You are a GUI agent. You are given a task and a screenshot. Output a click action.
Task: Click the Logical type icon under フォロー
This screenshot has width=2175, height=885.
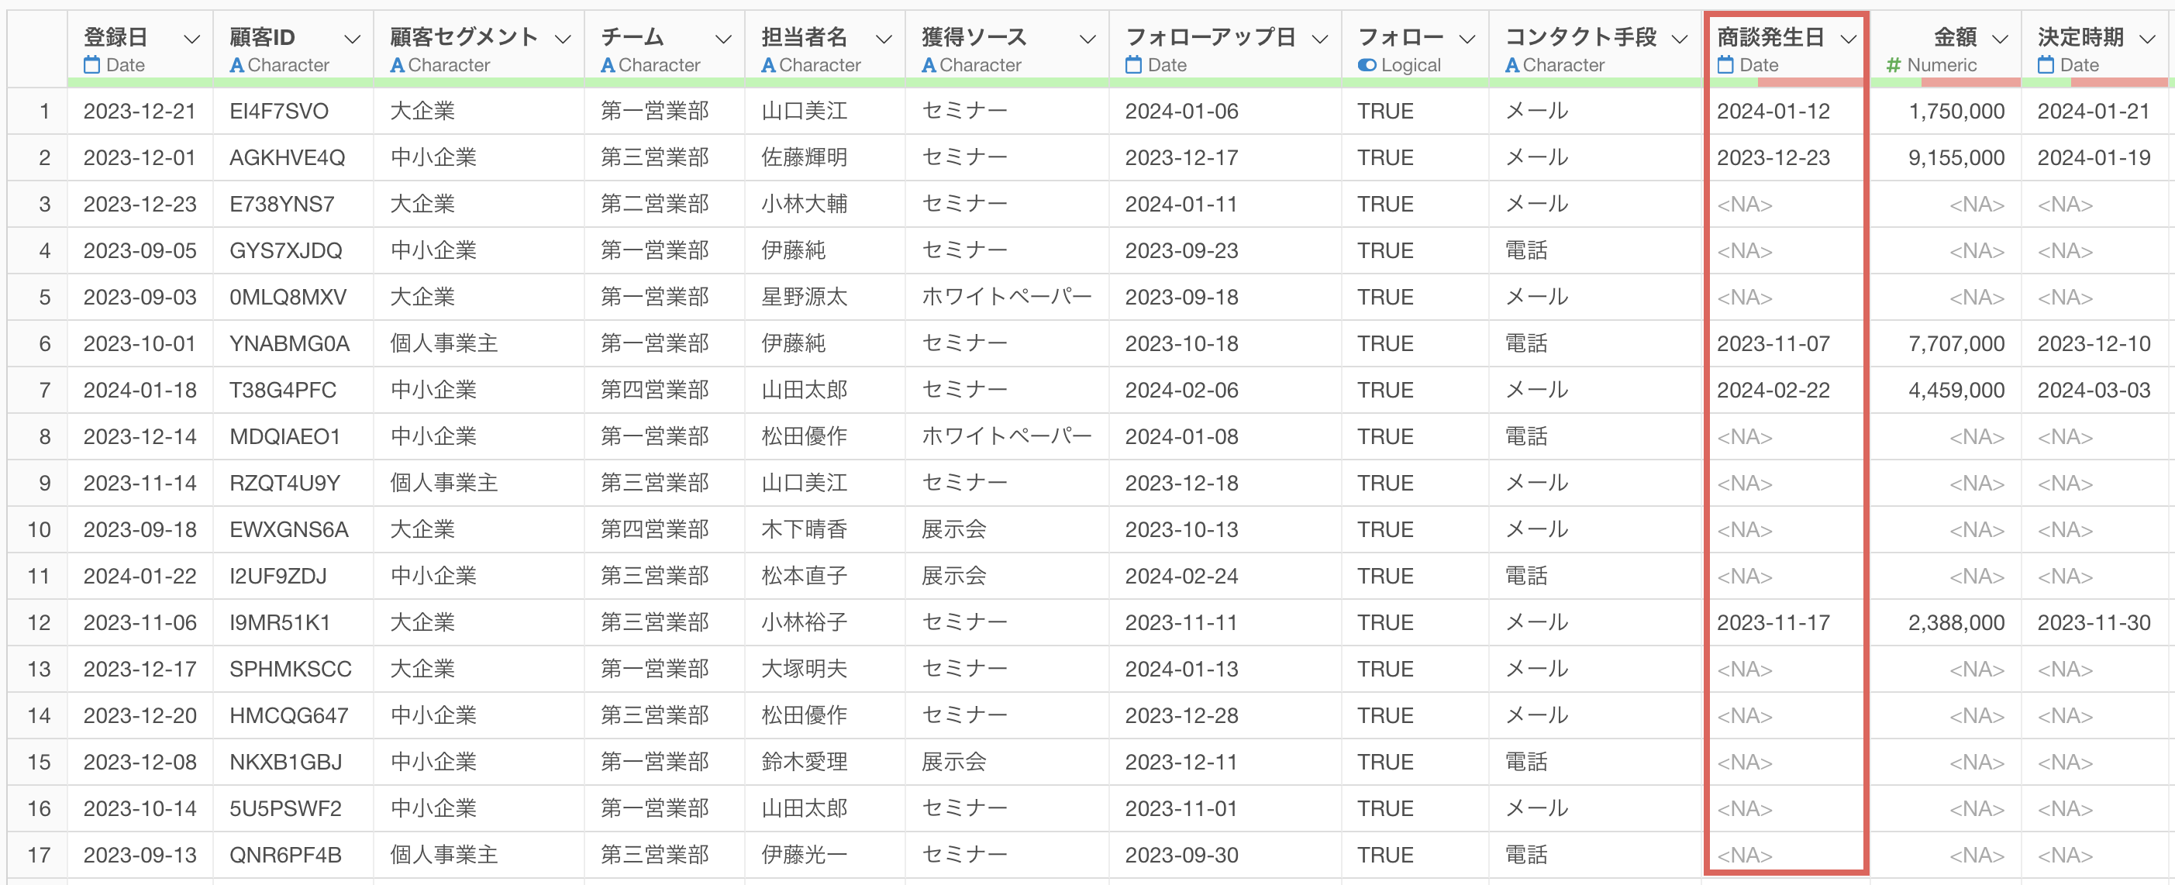[x=1367, y=65]
